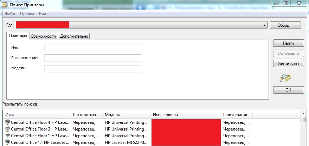Image resolution: width=309 pixels, height=146 pixels.
Task: Focus the Расположение input field
Action: coord(92,58)
